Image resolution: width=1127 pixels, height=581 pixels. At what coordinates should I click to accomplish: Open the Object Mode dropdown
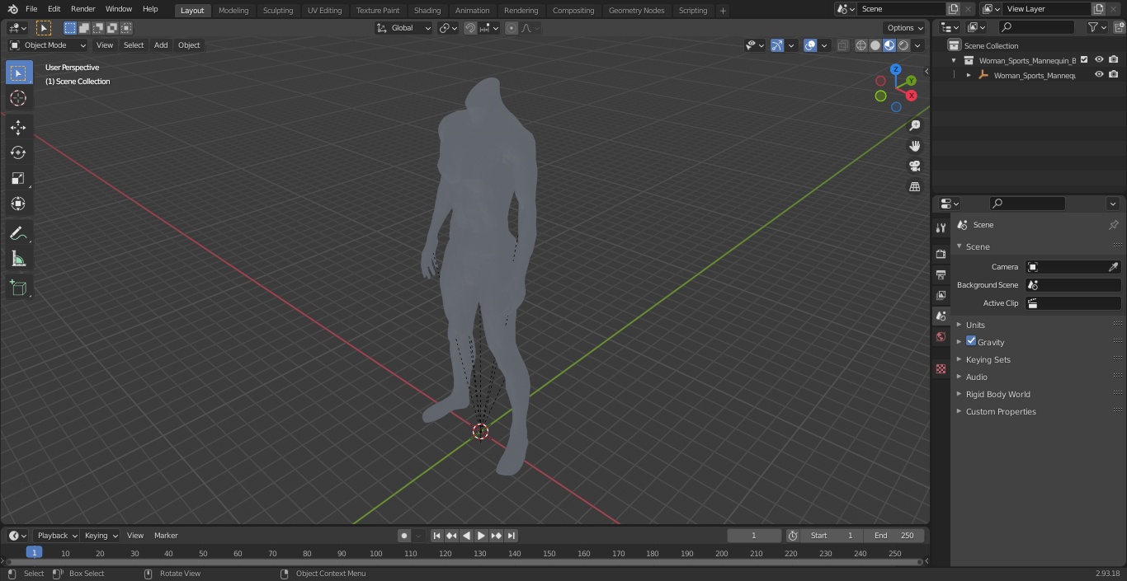[47, 45]
